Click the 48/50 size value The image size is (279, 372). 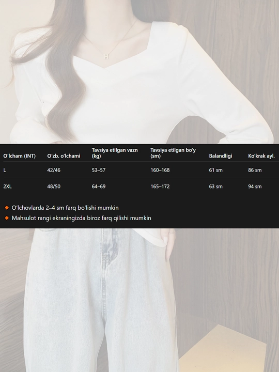coord(54,187)
